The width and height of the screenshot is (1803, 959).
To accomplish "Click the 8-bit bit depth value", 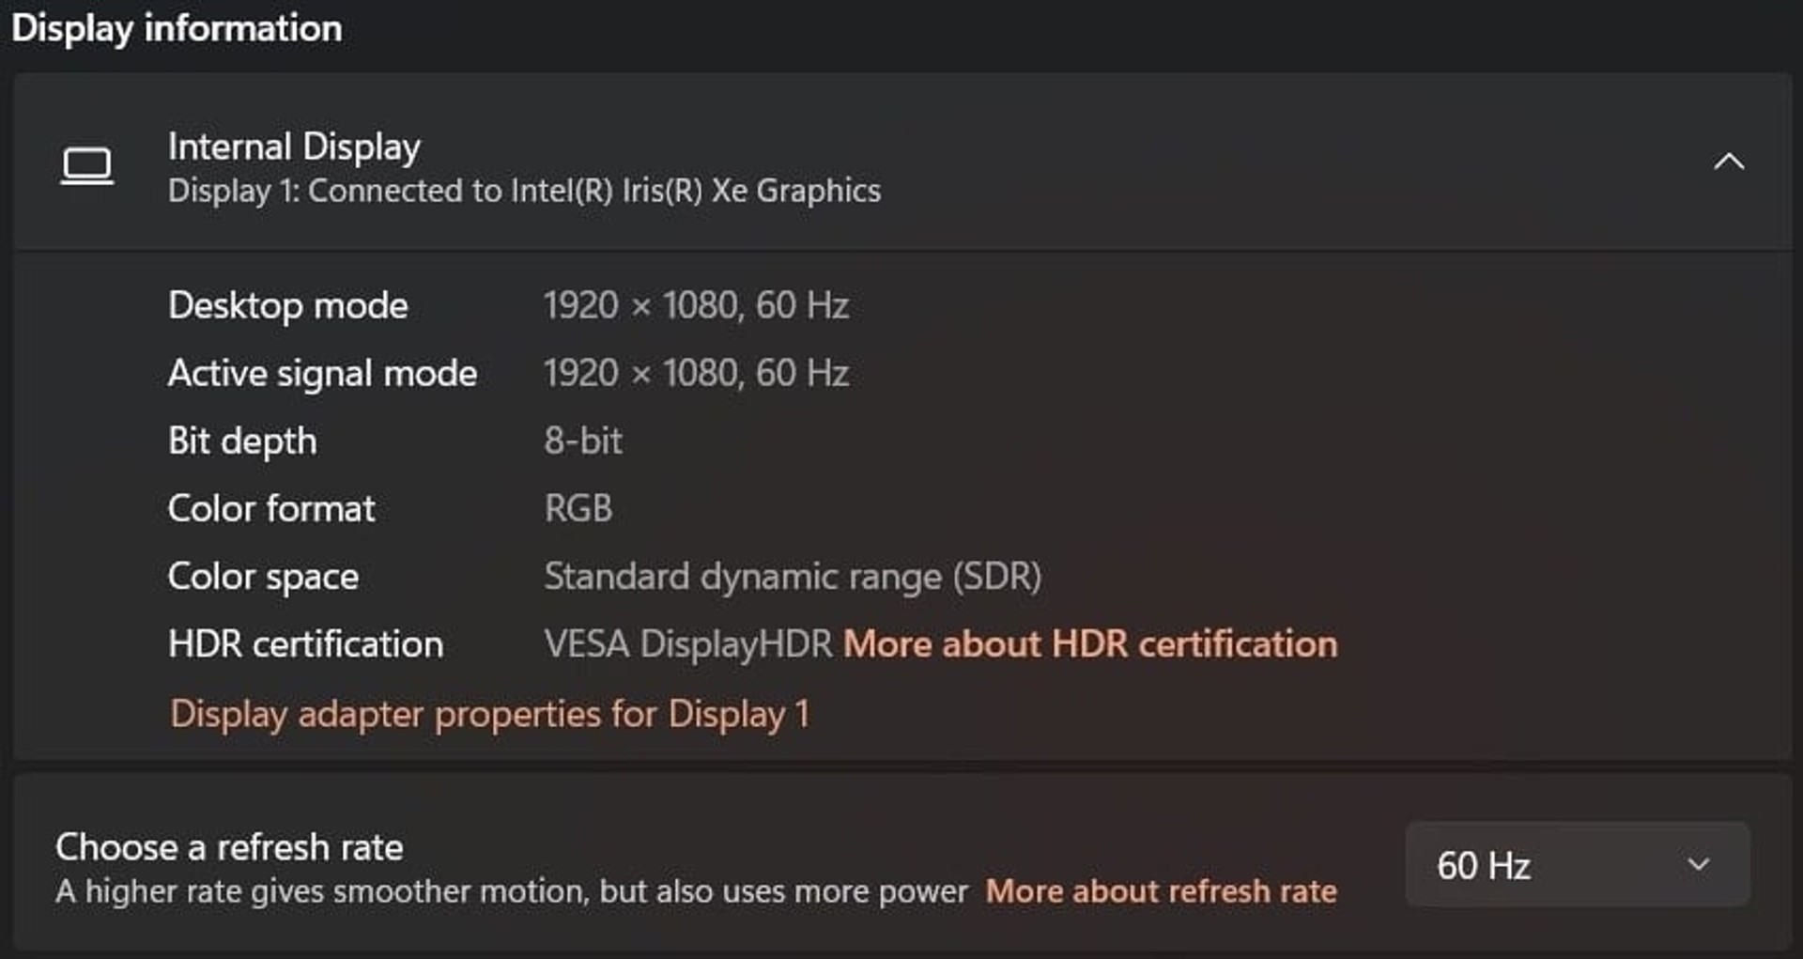I will coord(582,441).
